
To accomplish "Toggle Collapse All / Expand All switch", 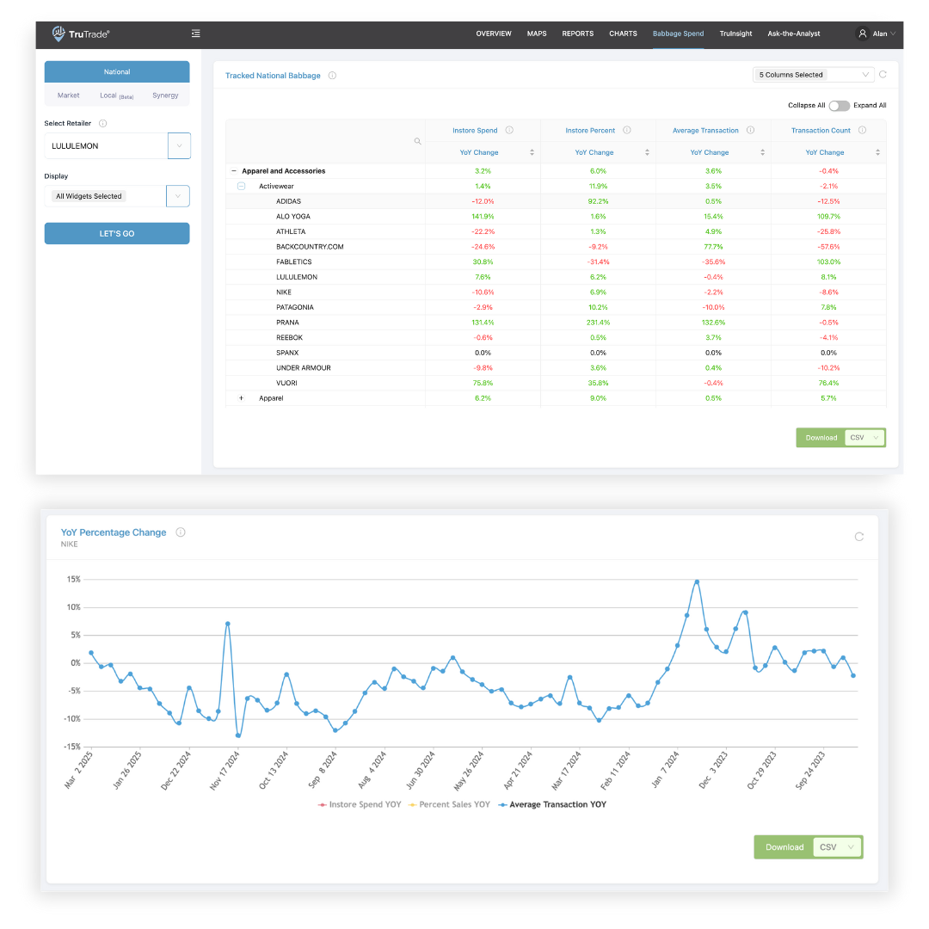I will [839, 106].
